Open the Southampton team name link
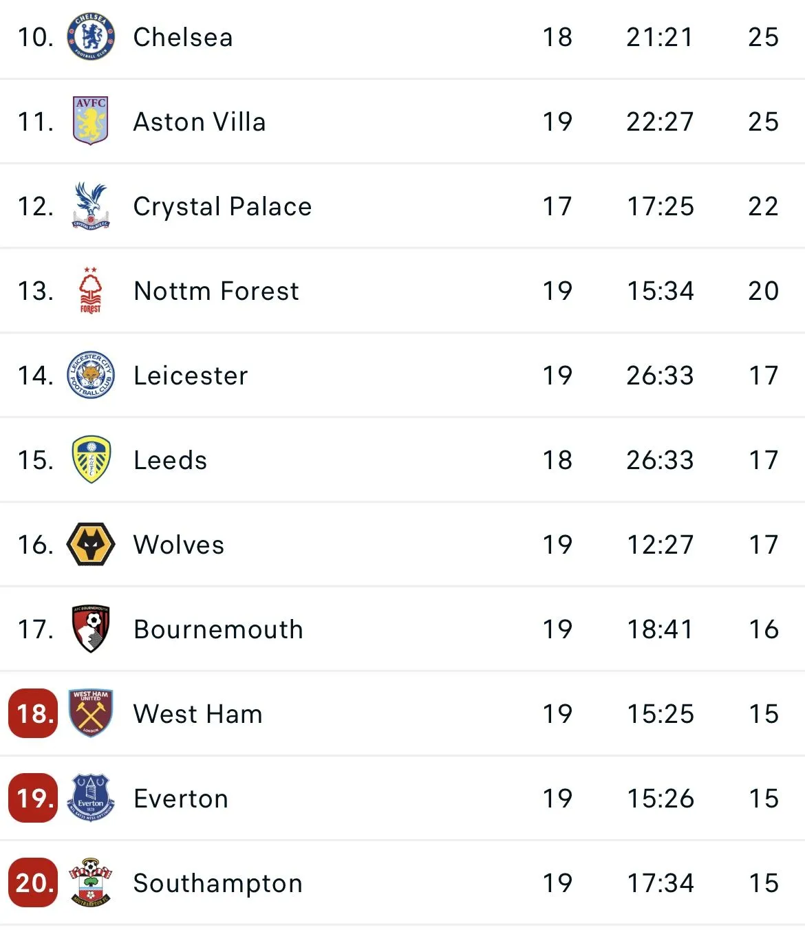Image resolution: width=805 pixels, height=932 pixels. tap(217, 883)
